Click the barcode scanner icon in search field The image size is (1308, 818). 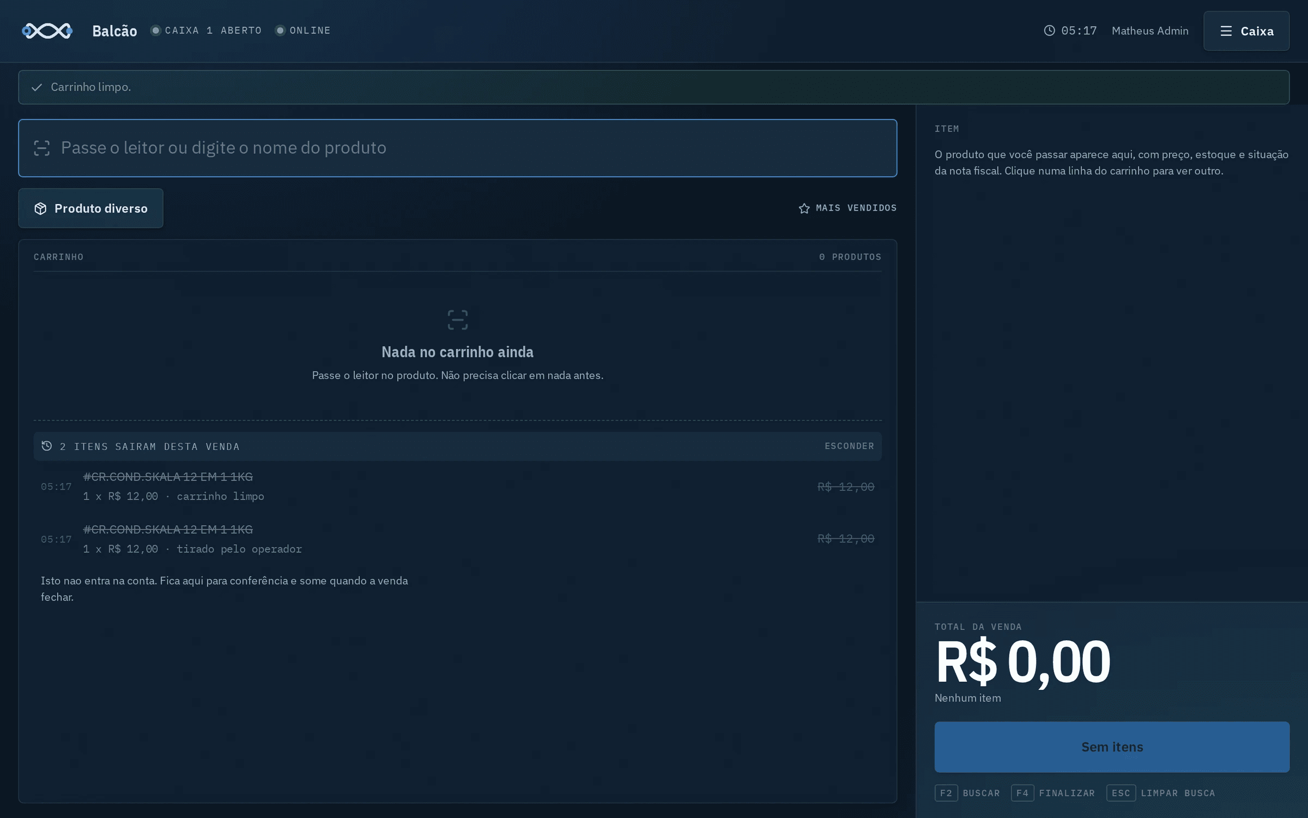point(42,148)
